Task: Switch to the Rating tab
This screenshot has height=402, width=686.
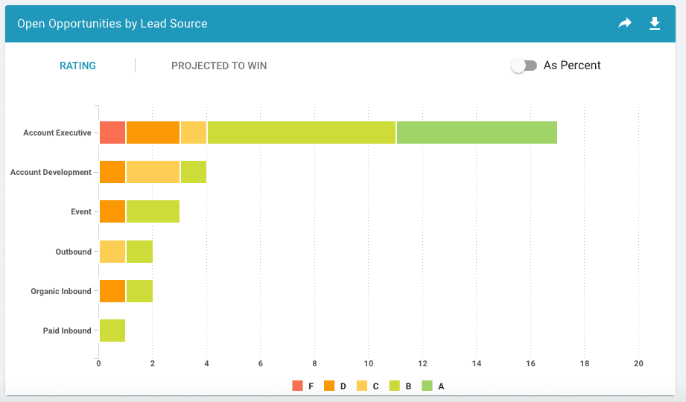Action: coord(77,66)
